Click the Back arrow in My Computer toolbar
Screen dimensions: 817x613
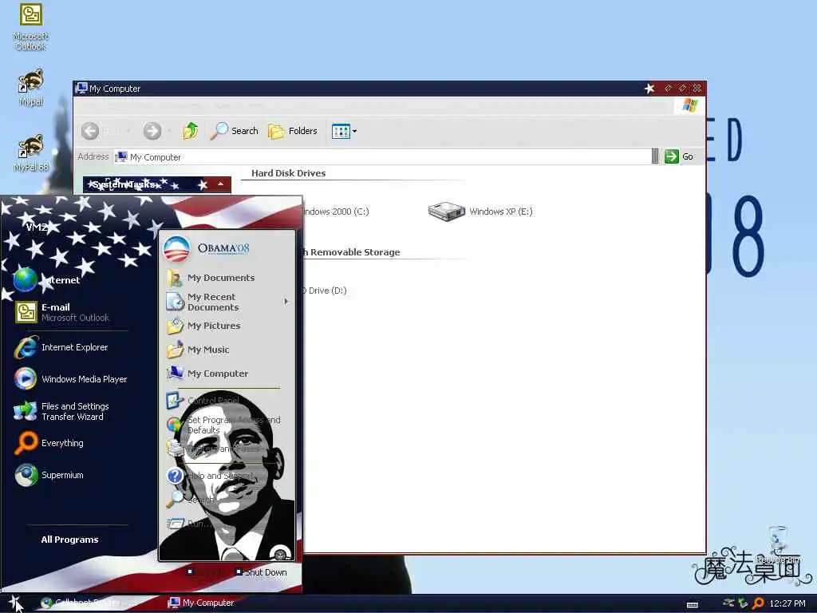coord(90,131)
